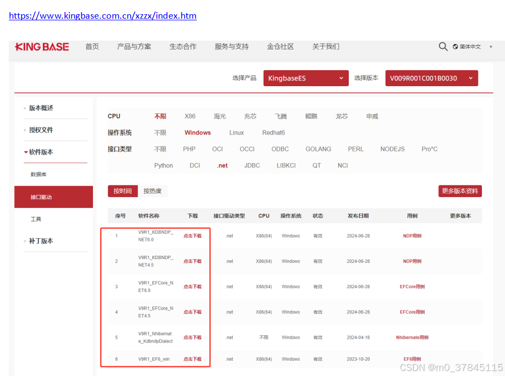505x376 pixels.
Task: Click the 软件名称 column header
Action: point(149,216)
